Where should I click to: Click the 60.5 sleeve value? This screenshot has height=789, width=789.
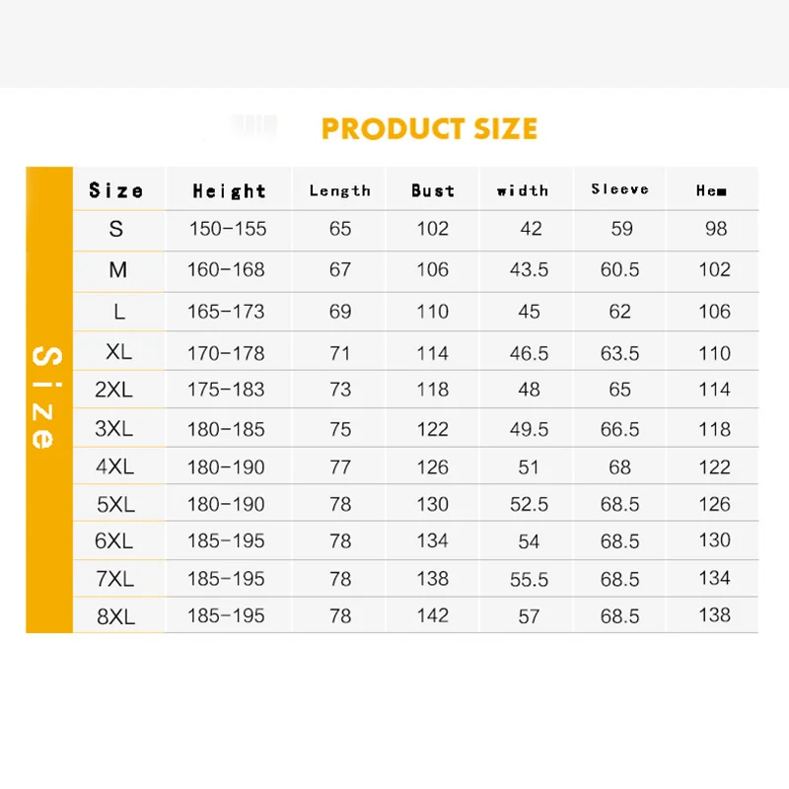point(619,269)
